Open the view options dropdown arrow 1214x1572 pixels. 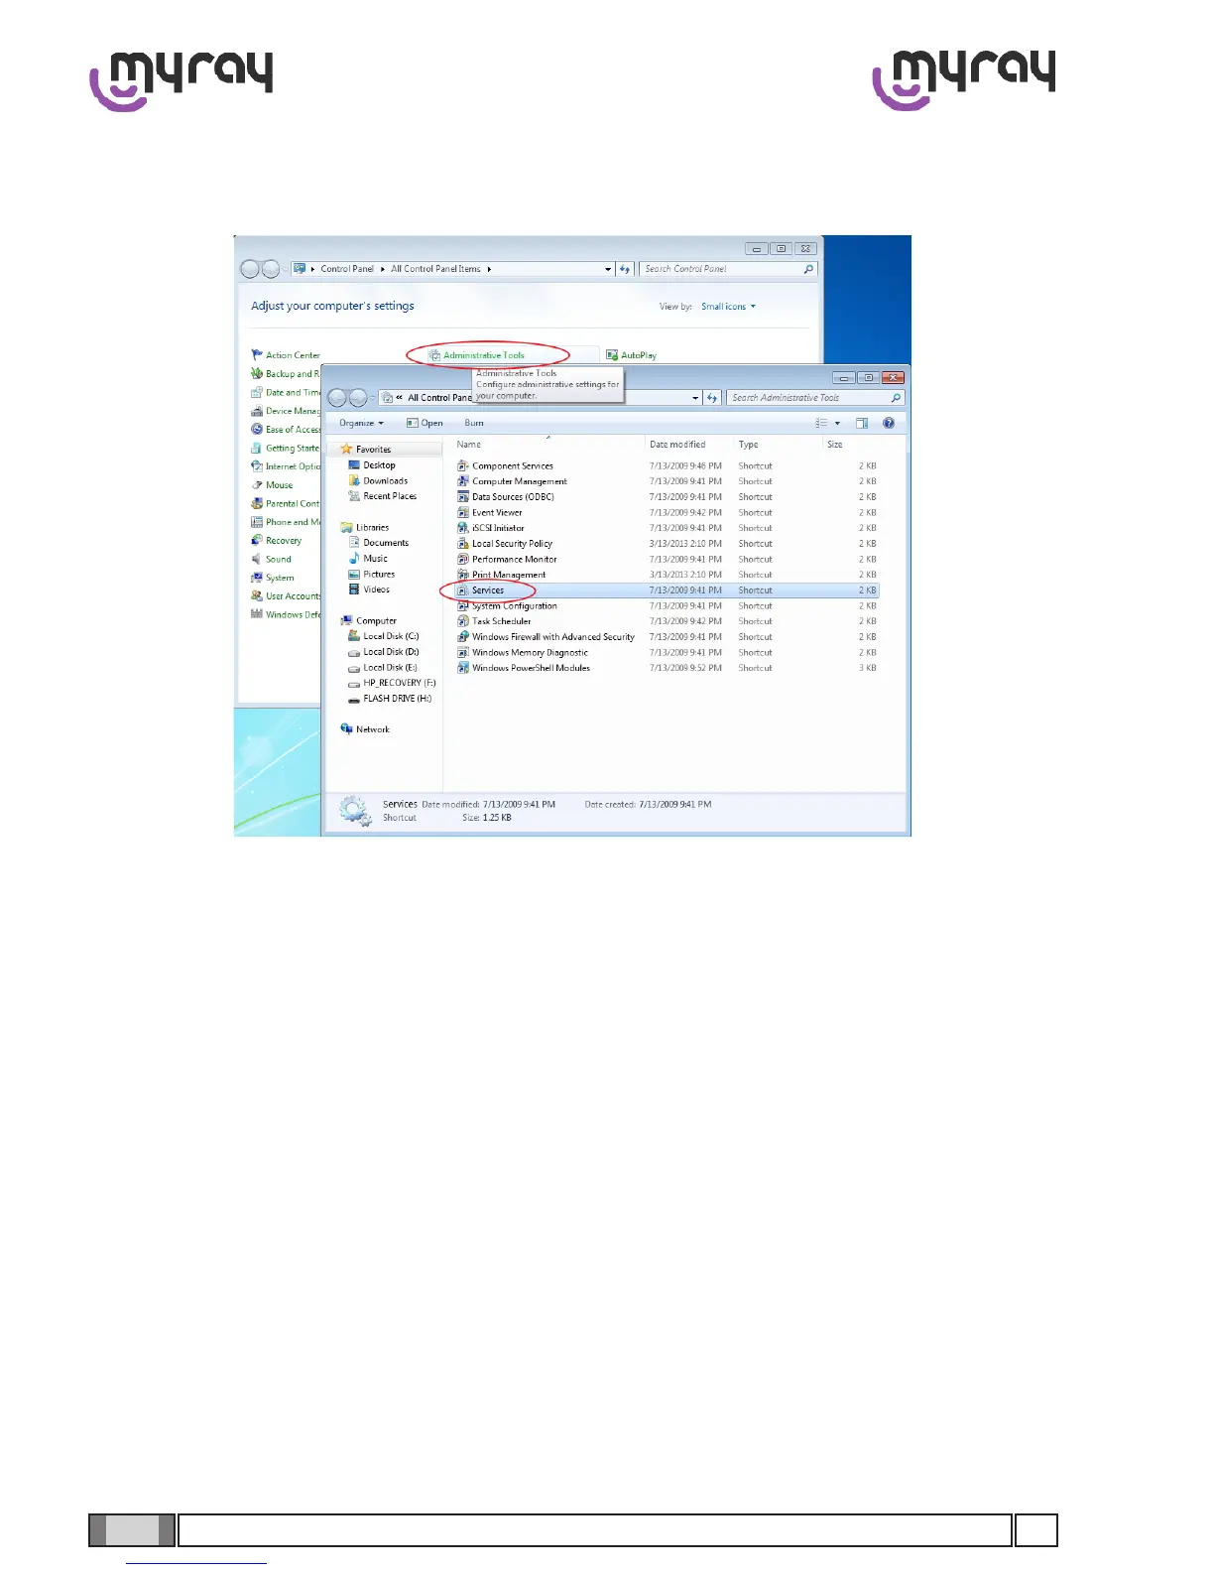(x=837, y=423)
